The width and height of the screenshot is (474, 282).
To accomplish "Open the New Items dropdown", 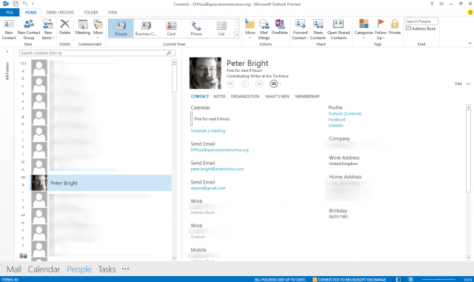I will click(48, 30).
